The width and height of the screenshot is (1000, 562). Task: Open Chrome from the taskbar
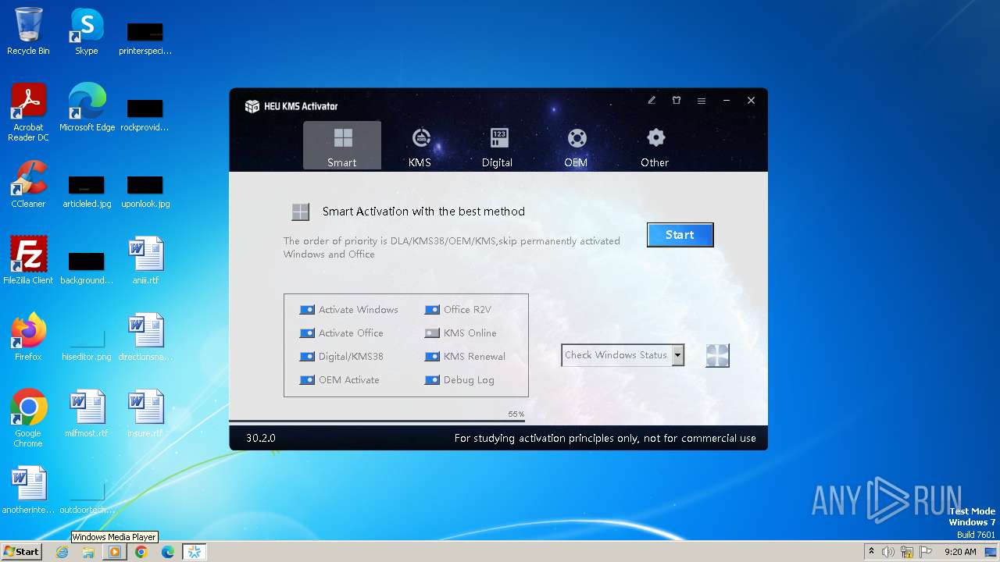pos(141,552)
